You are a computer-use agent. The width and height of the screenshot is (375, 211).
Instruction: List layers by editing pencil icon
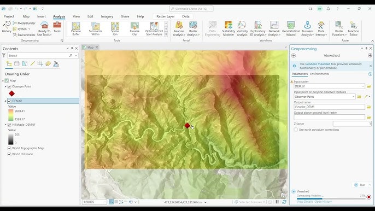tap(33, 63)
